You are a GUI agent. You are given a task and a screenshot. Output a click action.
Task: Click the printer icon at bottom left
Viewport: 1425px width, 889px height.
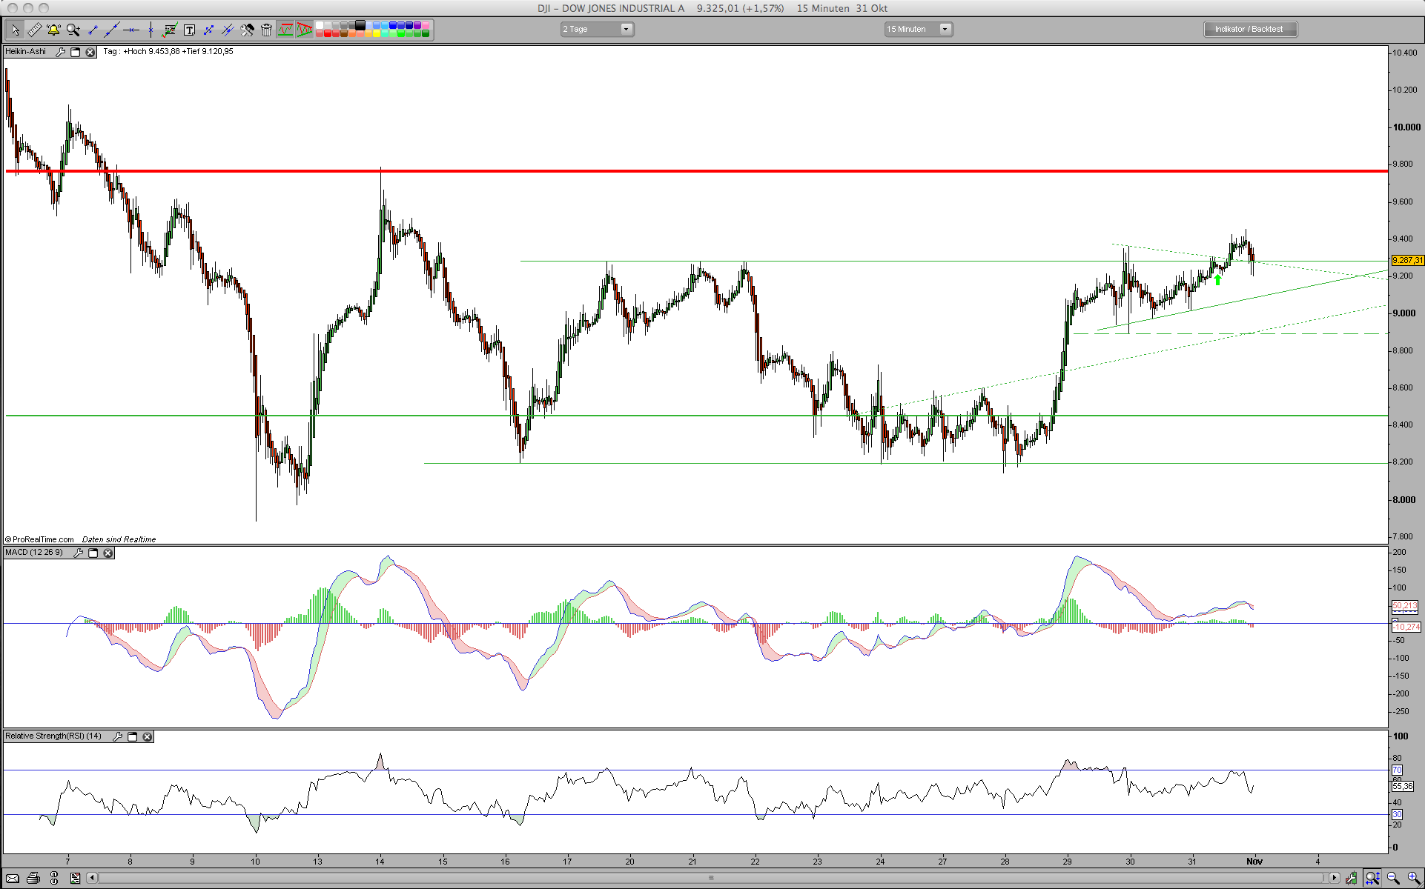(x=33, y=878)
